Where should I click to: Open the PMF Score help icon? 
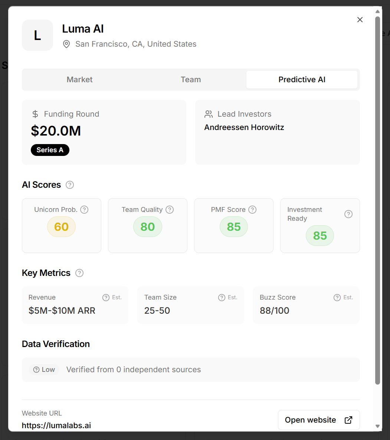click(x=253, y=210)
